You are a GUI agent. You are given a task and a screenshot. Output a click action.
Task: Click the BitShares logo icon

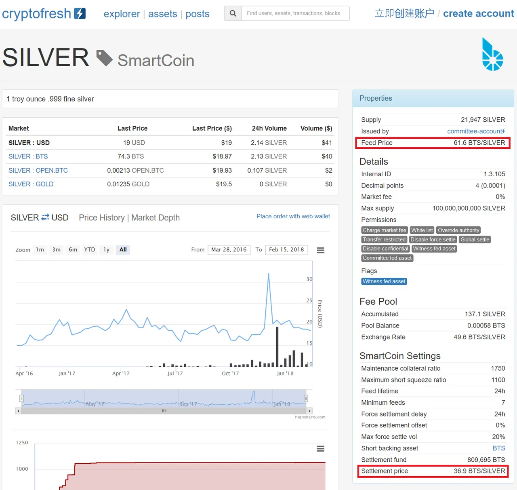tap(492, 54)
